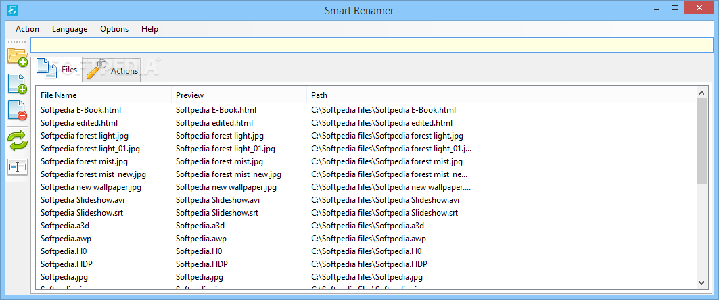The width and height of the screenshot is (719, 300).
Task: Click Preview cell Softpedia.HDP
Action: pos(202,264)
